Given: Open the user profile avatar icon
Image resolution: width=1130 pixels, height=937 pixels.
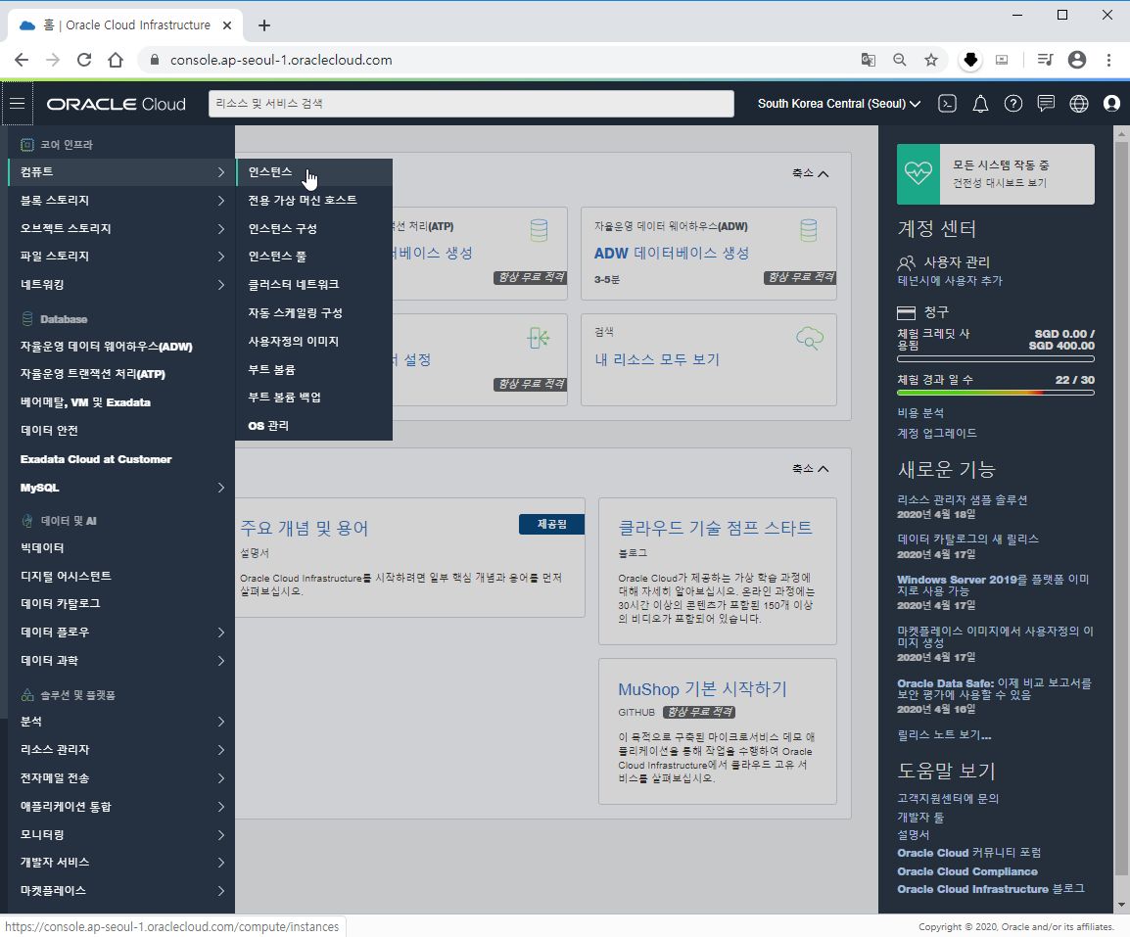Looking at the screenshot, I should coord(1111,104).
